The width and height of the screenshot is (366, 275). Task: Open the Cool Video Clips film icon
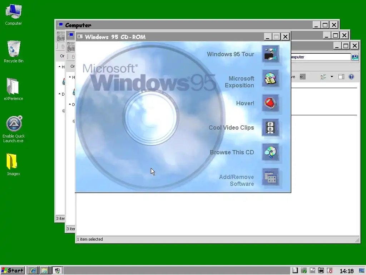(x=270, y=128)
